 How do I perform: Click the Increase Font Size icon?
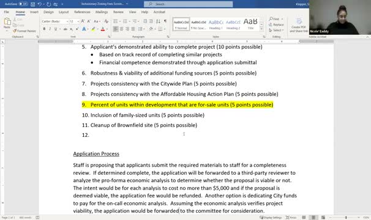coord(83,21)
